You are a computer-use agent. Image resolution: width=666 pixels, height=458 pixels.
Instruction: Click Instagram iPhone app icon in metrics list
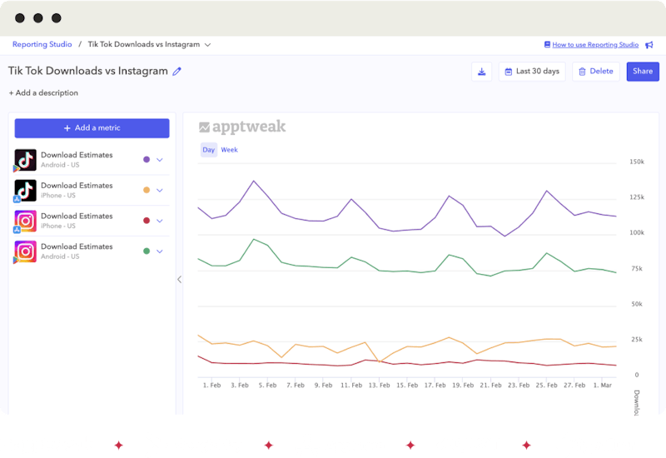pos(26,221)
